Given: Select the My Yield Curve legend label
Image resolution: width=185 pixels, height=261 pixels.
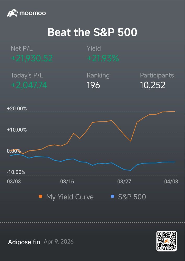Looking at the screenshot, I should (x=70, y=197).
